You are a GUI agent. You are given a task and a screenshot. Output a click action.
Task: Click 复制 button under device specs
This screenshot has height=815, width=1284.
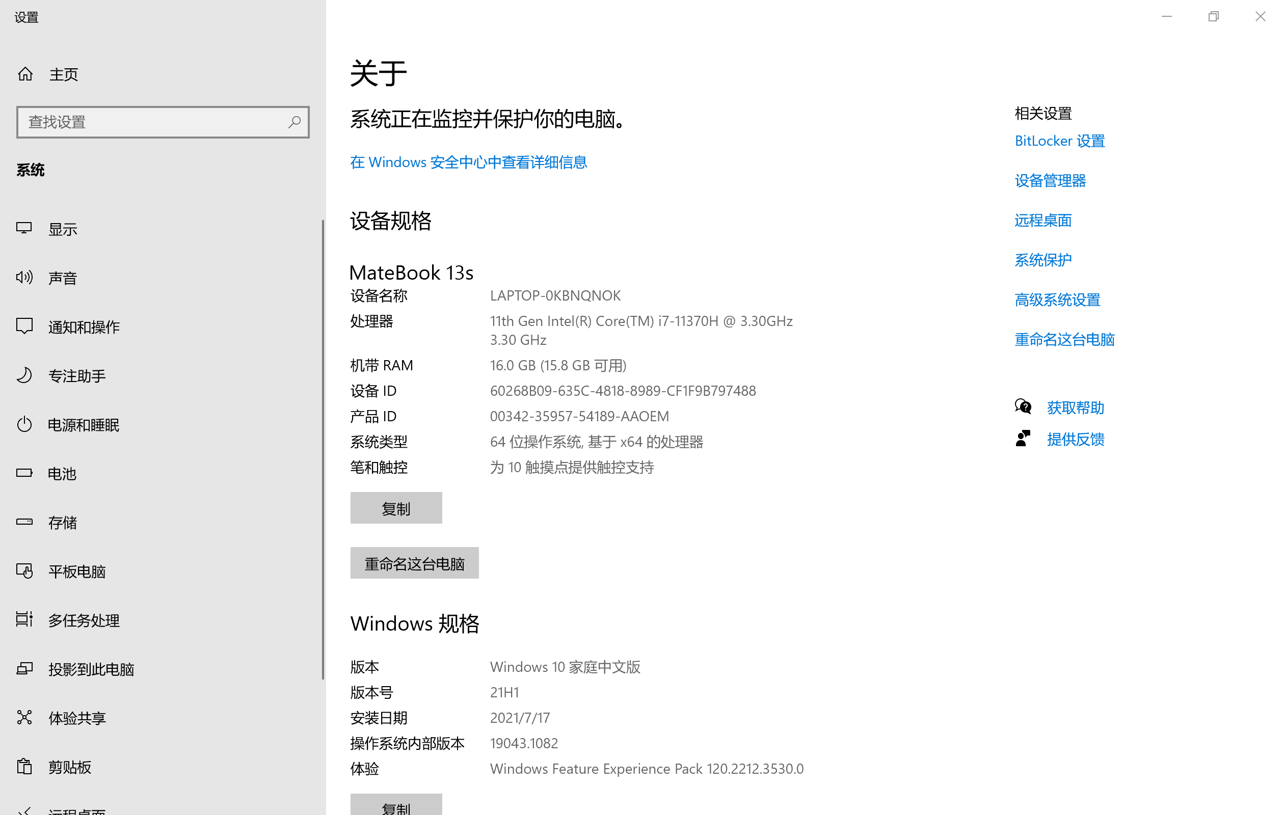pyautogui.click(x=396, y=508)
